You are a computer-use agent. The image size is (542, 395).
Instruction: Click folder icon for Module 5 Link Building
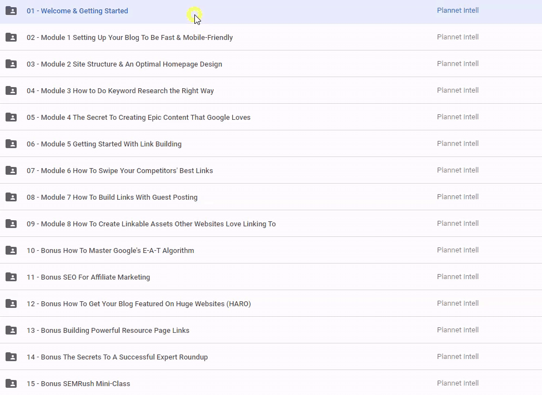click(11, 144)
